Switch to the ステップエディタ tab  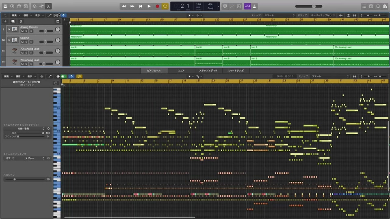tap(208, 71)
